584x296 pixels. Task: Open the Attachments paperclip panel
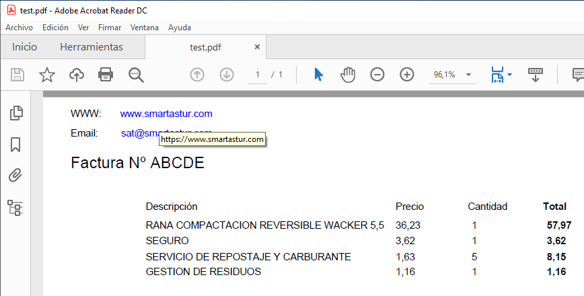(16, 176)
